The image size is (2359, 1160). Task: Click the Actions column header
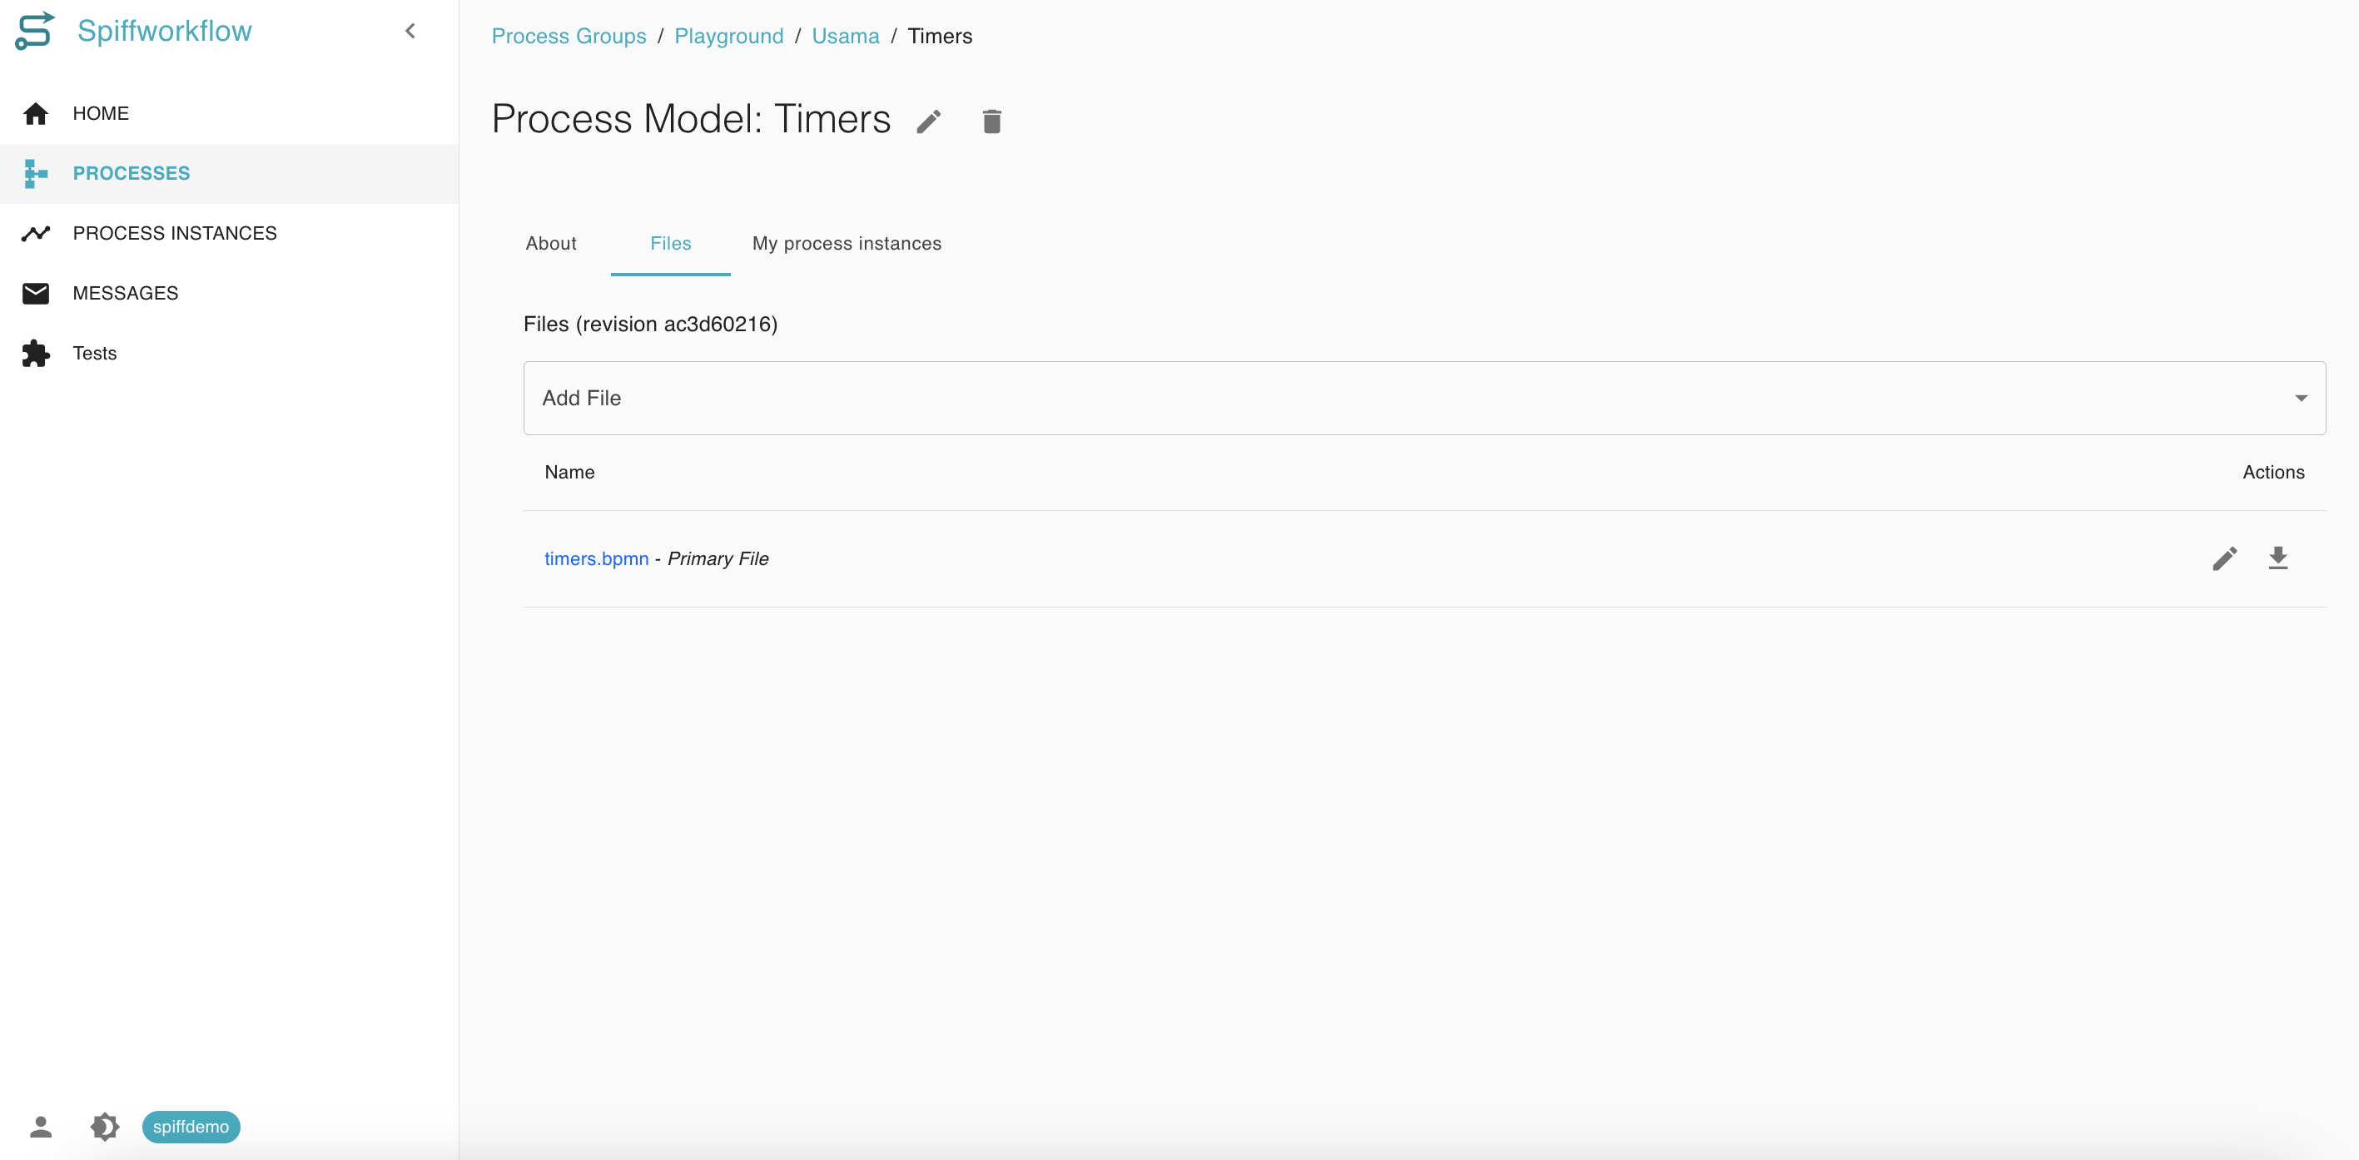(2273, 473)
